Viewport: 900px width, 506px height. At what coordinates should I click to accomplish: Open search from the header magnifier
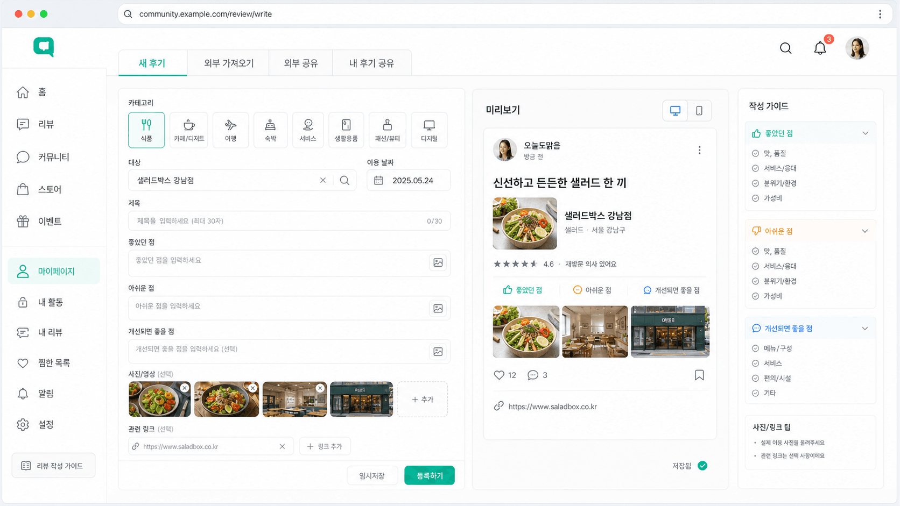786,48
